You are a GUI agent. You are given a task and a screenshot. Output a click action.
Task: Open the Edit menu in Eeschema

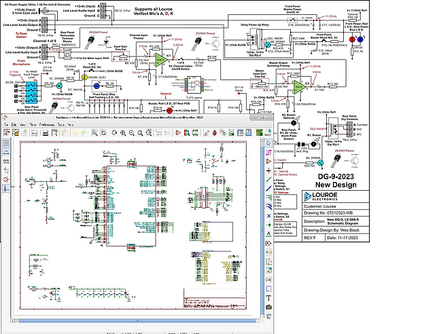(x=14, y=125)
